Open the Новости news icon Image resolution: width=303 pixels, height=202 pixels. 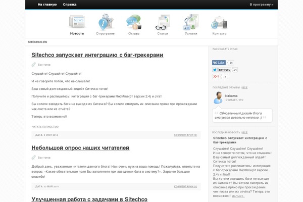[77, 21]
